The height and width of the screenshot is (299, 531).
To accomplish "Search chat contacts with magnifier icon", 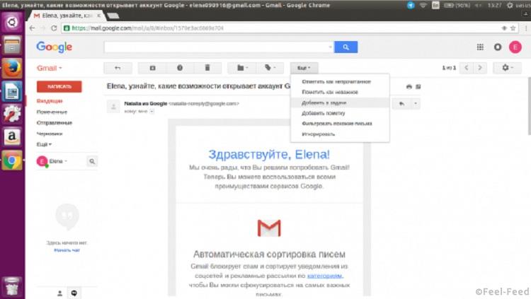I will (92, 161).
